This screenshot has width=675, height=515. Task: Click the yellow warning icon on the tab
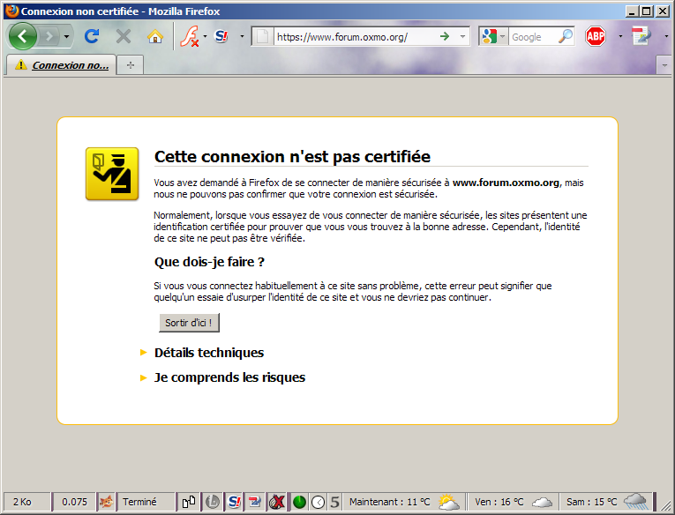tap(20, 65)
